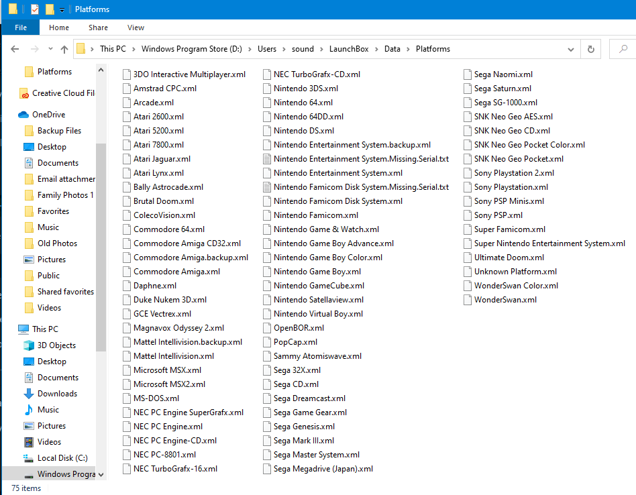The height and width of the screenshot is (495, 636).
Task: Select OneDrive in navigation pane
Action: tap(42, 115)
